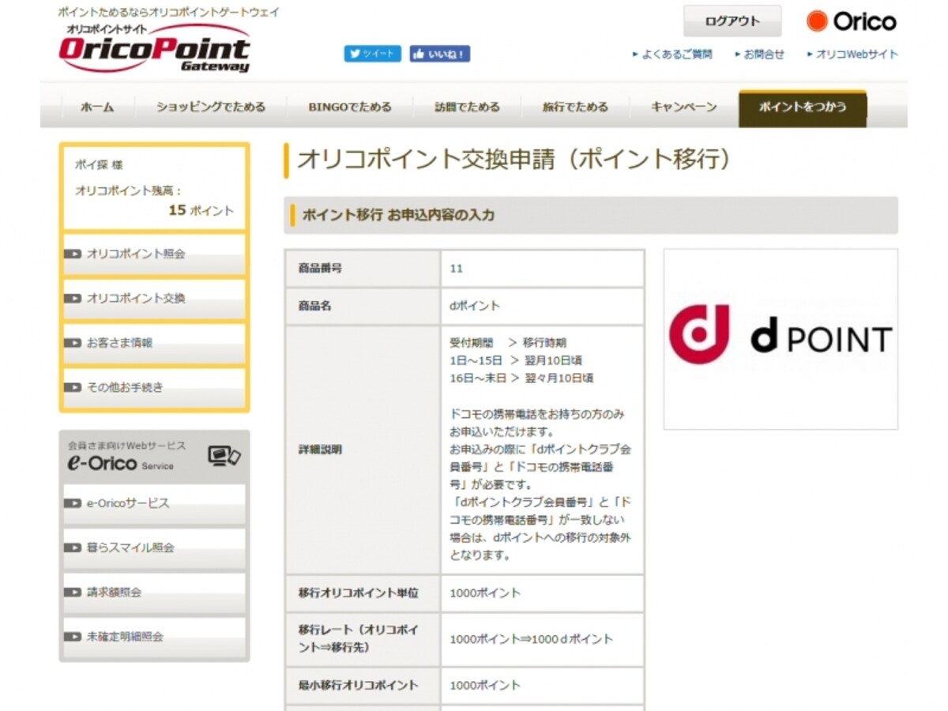Click the ポイ探 様 user name
948x711 pixels.
tap(99, 165)
